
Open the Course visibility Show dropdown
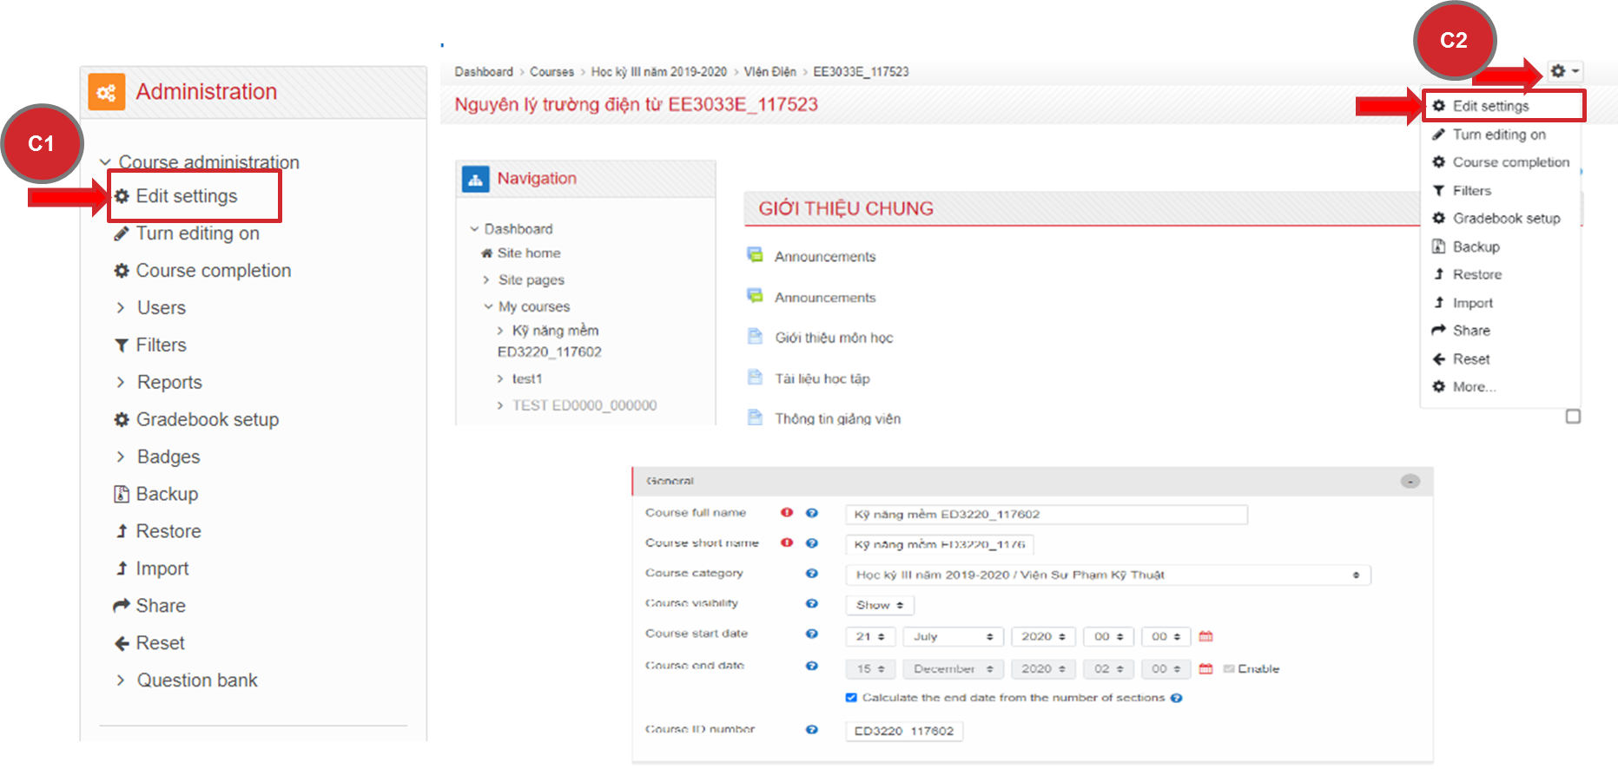pos(879,605)
